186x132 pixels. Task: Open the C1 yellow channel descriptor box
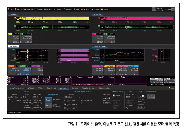click(x=14, y=38)
